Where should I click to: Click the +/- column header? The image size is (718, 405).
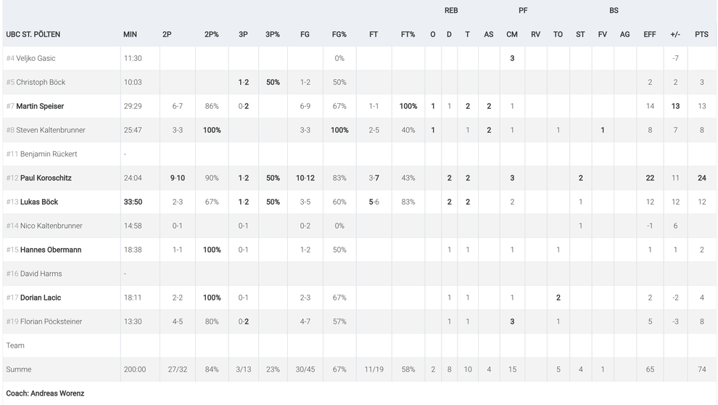point(675,34)
